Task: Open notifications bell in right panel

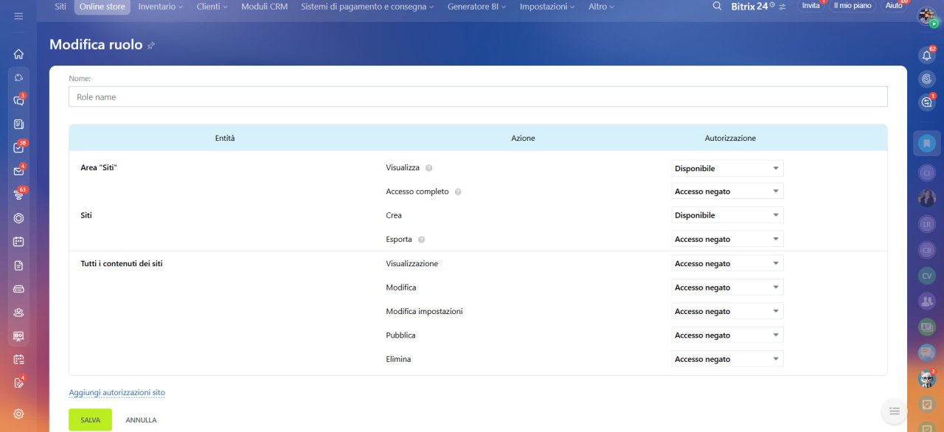Action: pos(927,55)
